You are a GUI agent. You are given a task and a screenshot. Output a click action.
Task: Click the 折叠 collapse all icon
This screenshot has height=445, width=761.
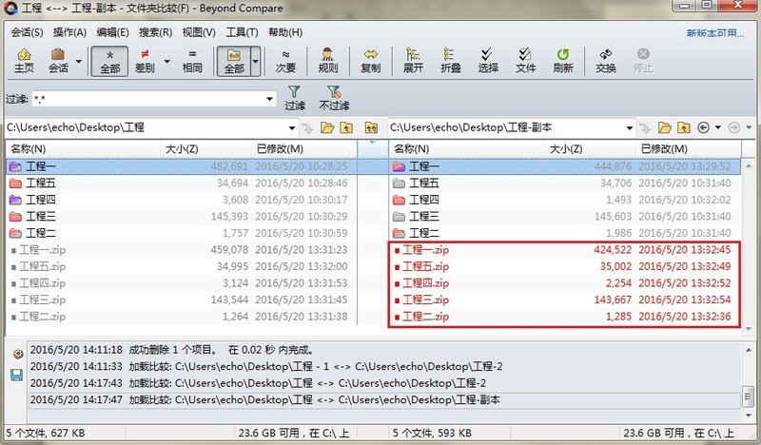click(x=450, y=61)
